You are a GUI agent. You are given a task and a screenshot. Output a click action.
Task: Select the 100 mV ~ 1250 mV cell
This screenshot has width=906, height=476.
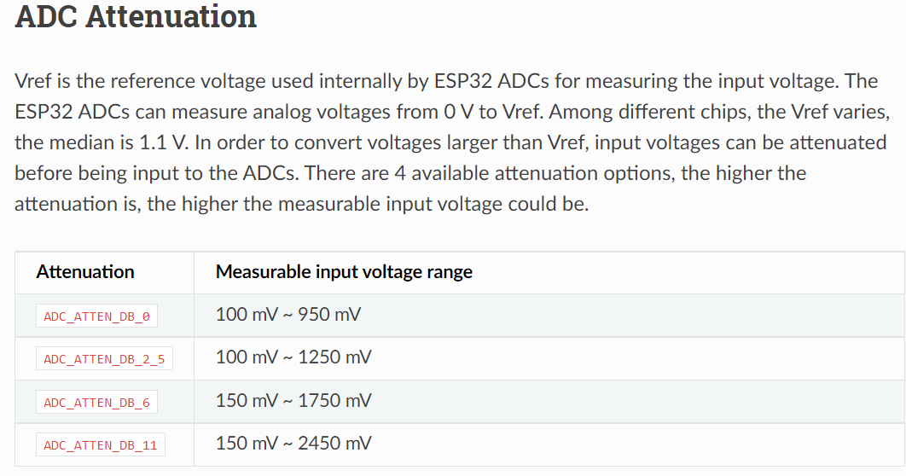click(x=293, y=357)
